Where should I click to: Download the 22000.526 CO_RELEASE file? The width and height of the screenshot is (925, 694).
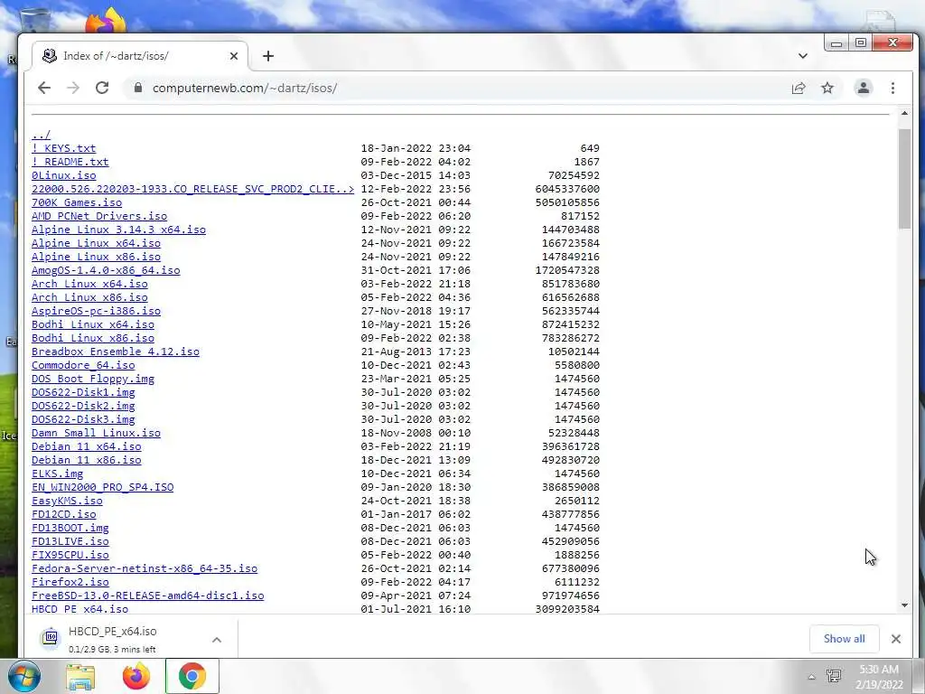[193, 189]
